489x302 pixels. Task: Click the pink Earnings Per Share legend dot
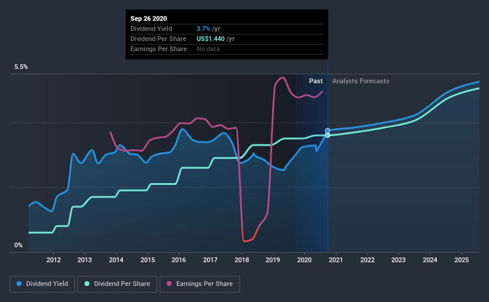[169, 284]
